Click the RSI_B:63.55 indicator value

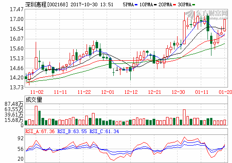tap(72, 131)
